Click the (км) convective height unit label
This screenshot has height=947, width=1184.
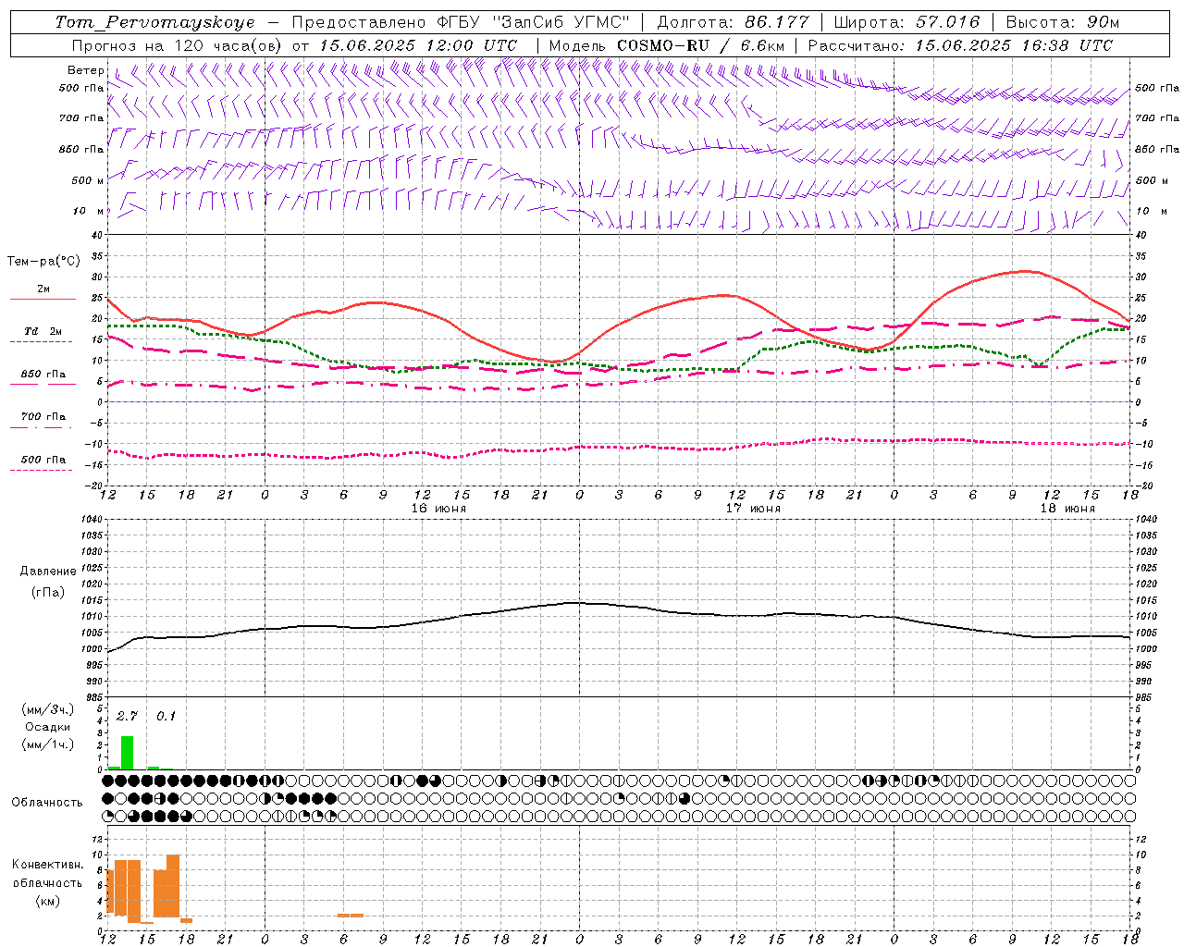tap(48, 901)
